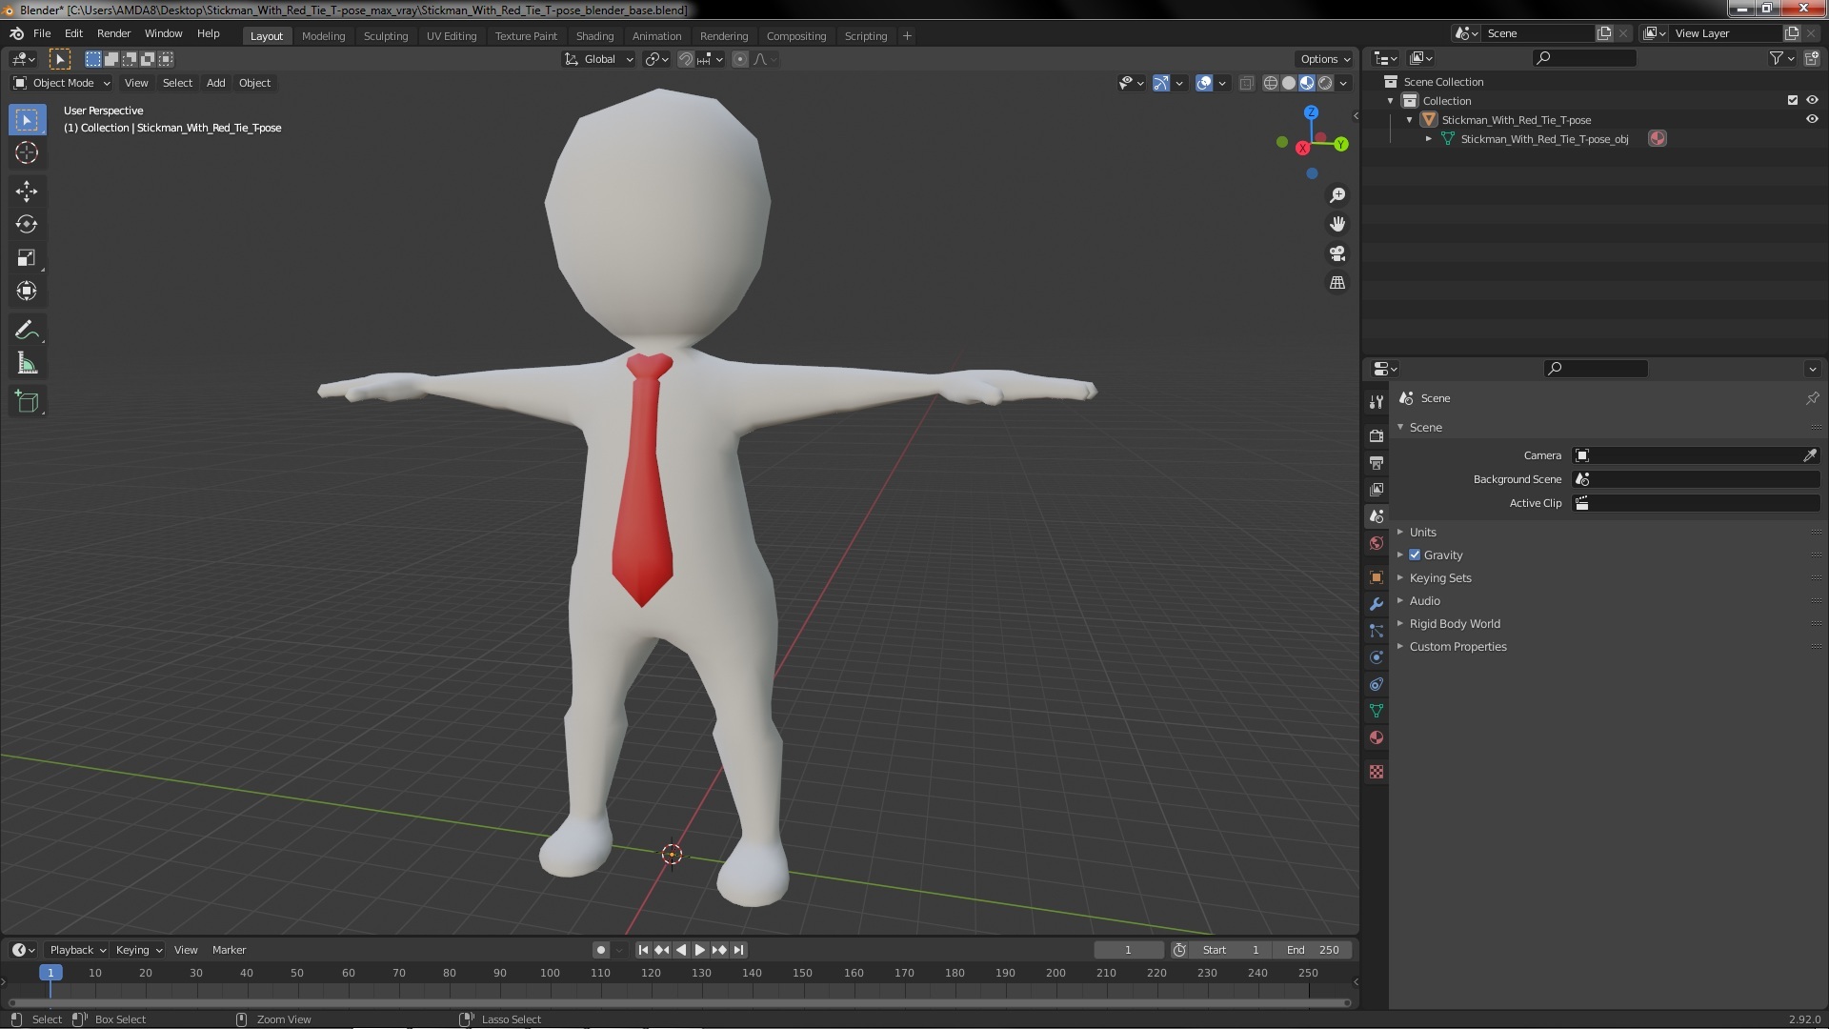Expand Stickman_With_Red_Tie_T-pose_obj tree item

[1428, 139]
